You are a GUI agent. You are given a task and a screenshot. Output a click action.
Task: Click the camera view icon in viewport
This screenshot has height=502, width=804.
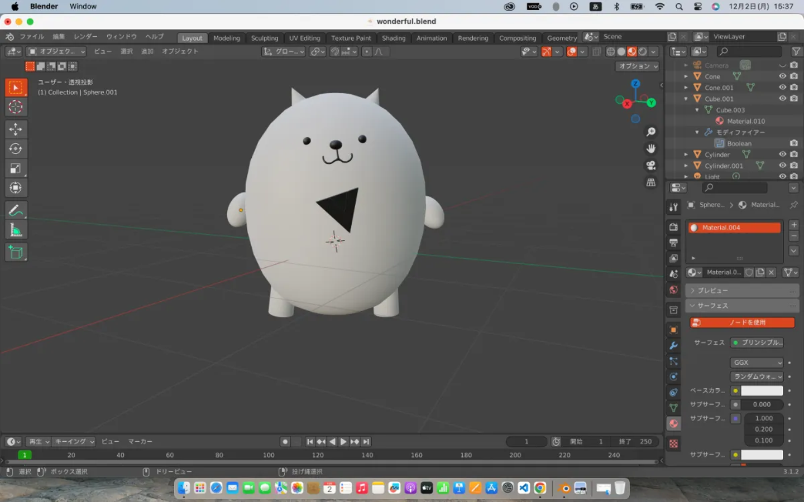651,166
